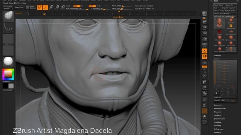Select the SimpleBrush tool icon
The image size is (241, 135).
(x=231, y=26)
